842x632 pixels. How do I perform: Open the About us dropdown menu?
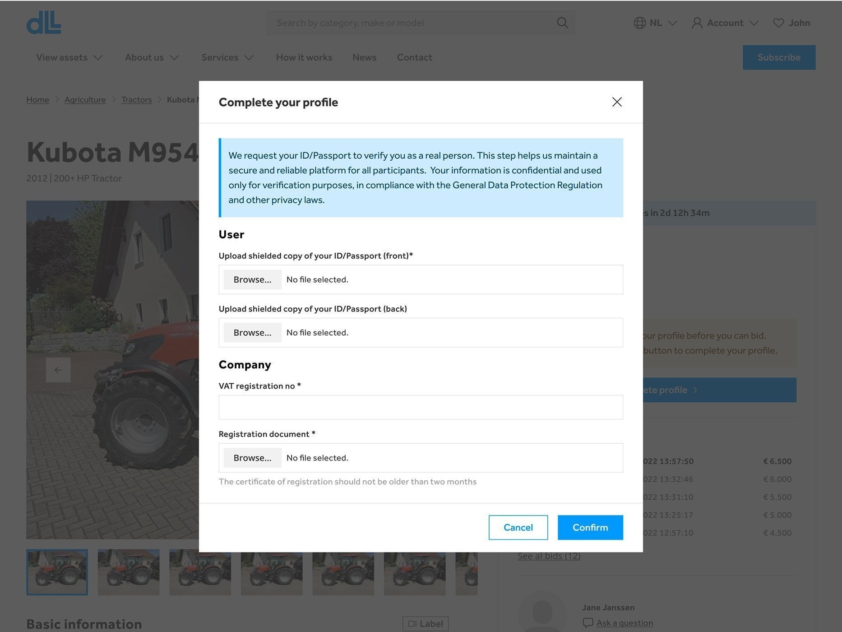[x=152, y=57]
